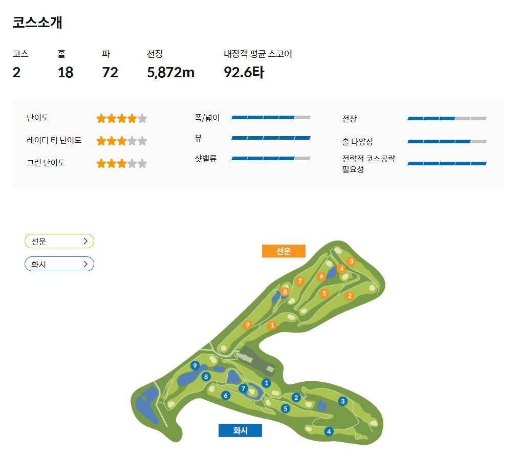
Task: Expand the 선운 button chevron
Action: [87, 241]
